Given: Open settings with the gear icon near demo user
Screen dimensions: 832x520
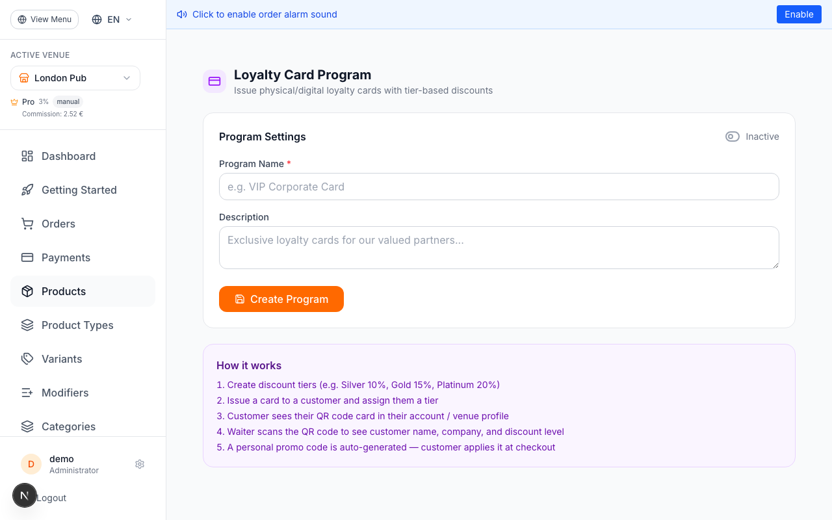Looking at the screenshot, I should (x=140, y=464).
